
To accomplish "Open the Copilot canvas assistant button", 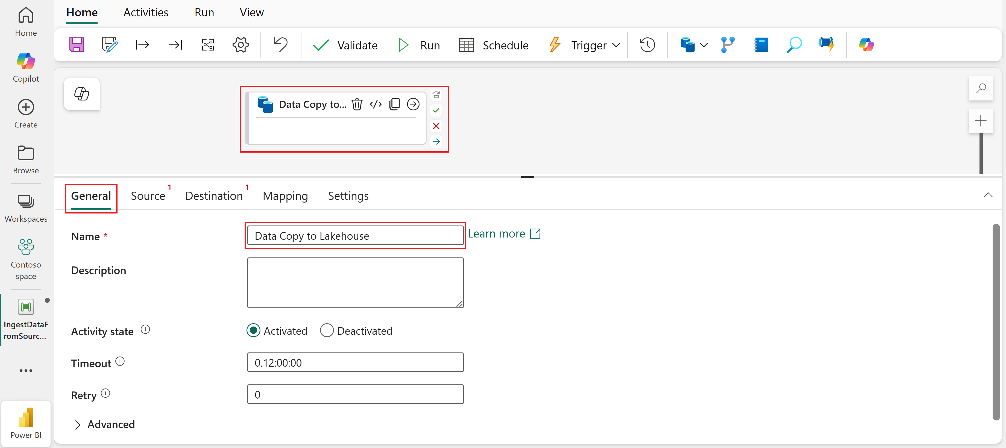I will (x=82, y=94).
